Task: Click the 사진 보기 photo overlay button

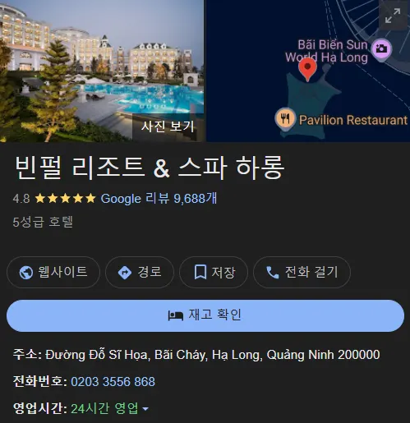Action: click(168, 126)
